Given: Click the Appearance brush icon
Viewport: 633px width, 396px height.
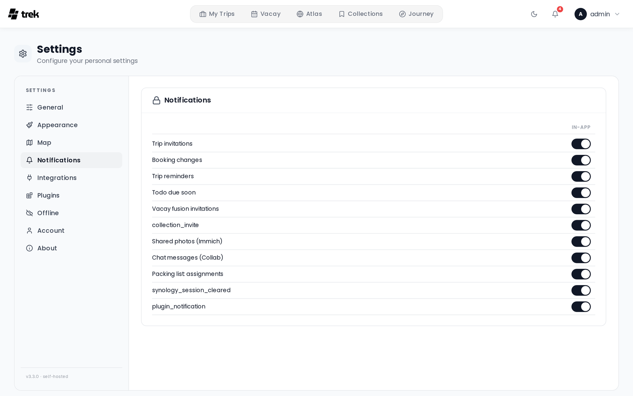Looking at the screenshot, I should pyautogui.click(x=29, y=125).
